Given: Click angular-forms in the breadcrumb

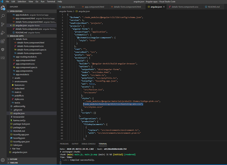Looking at the screenshot, I should (66, 11).
